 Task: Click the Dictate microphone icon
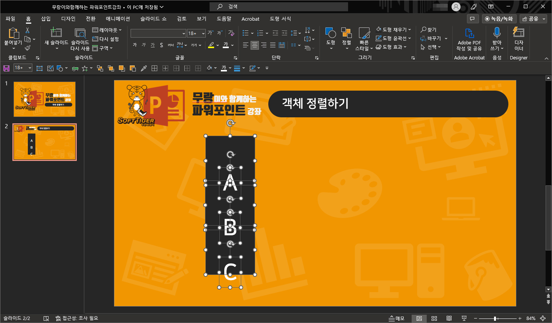pos(497,33)
